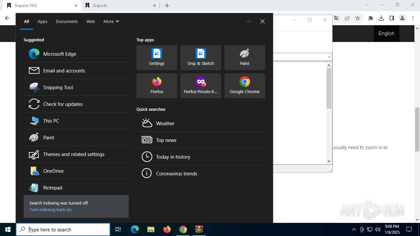Select the All search tab
The height and width of the screenshot is (236, 420).
tap(27, 21)
